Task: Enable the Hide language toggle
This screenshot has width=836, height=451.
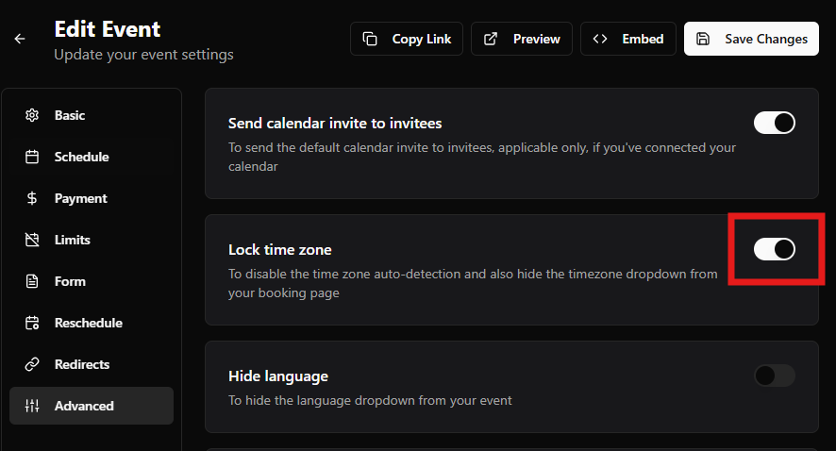Action: (x=774, y=376)
